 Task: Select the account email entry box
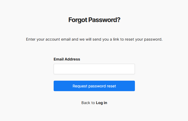(94, 69)
